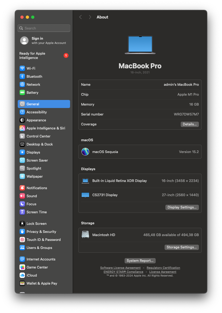Select the Displays settings icon

[22, 152]
